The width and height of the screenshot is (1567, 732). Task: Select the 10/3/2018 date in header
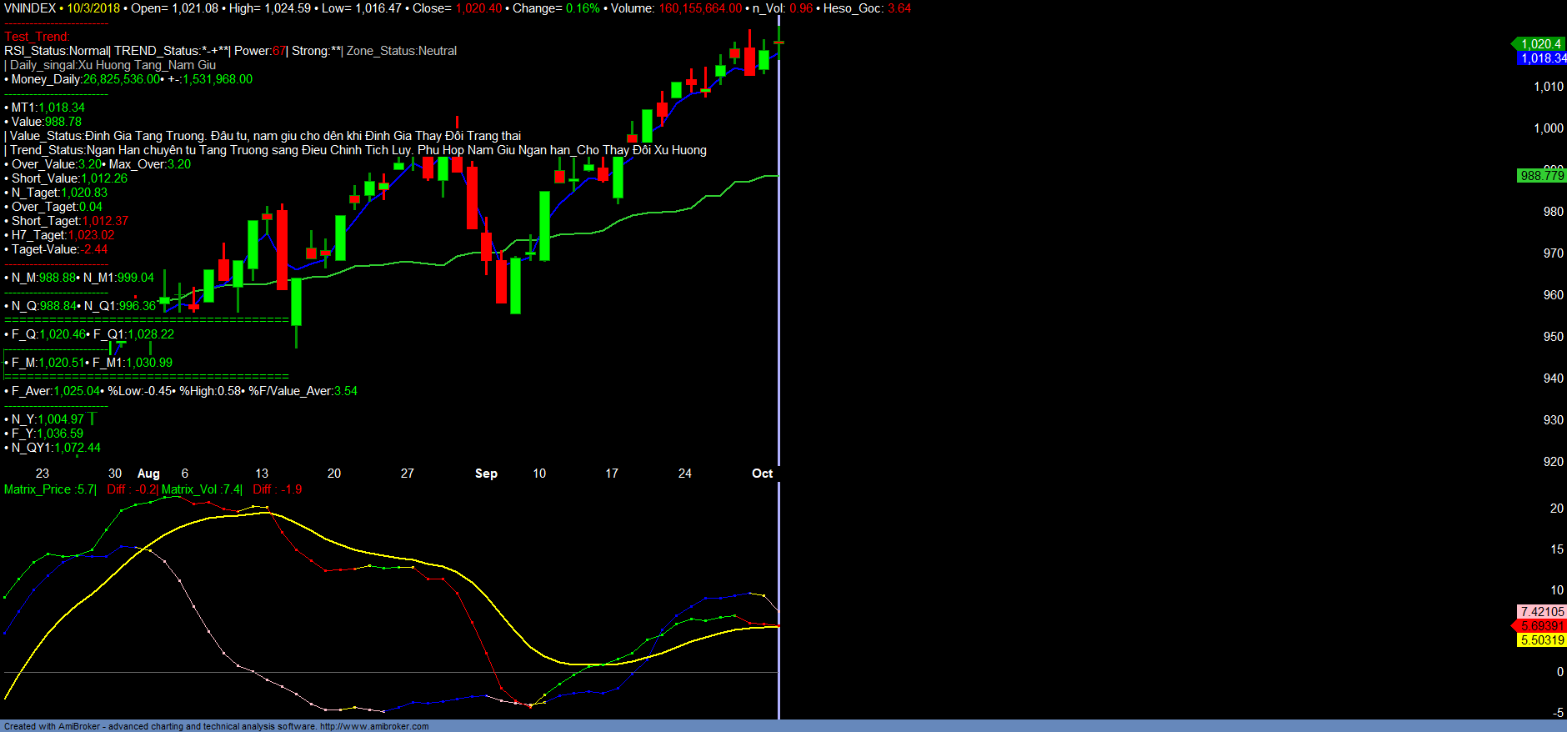coord(93,8)
